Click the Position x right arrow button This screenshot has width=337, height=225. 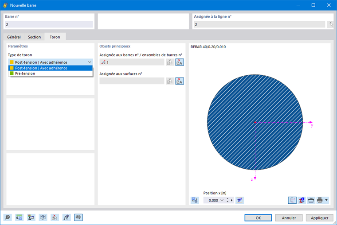tap(231, 200)
